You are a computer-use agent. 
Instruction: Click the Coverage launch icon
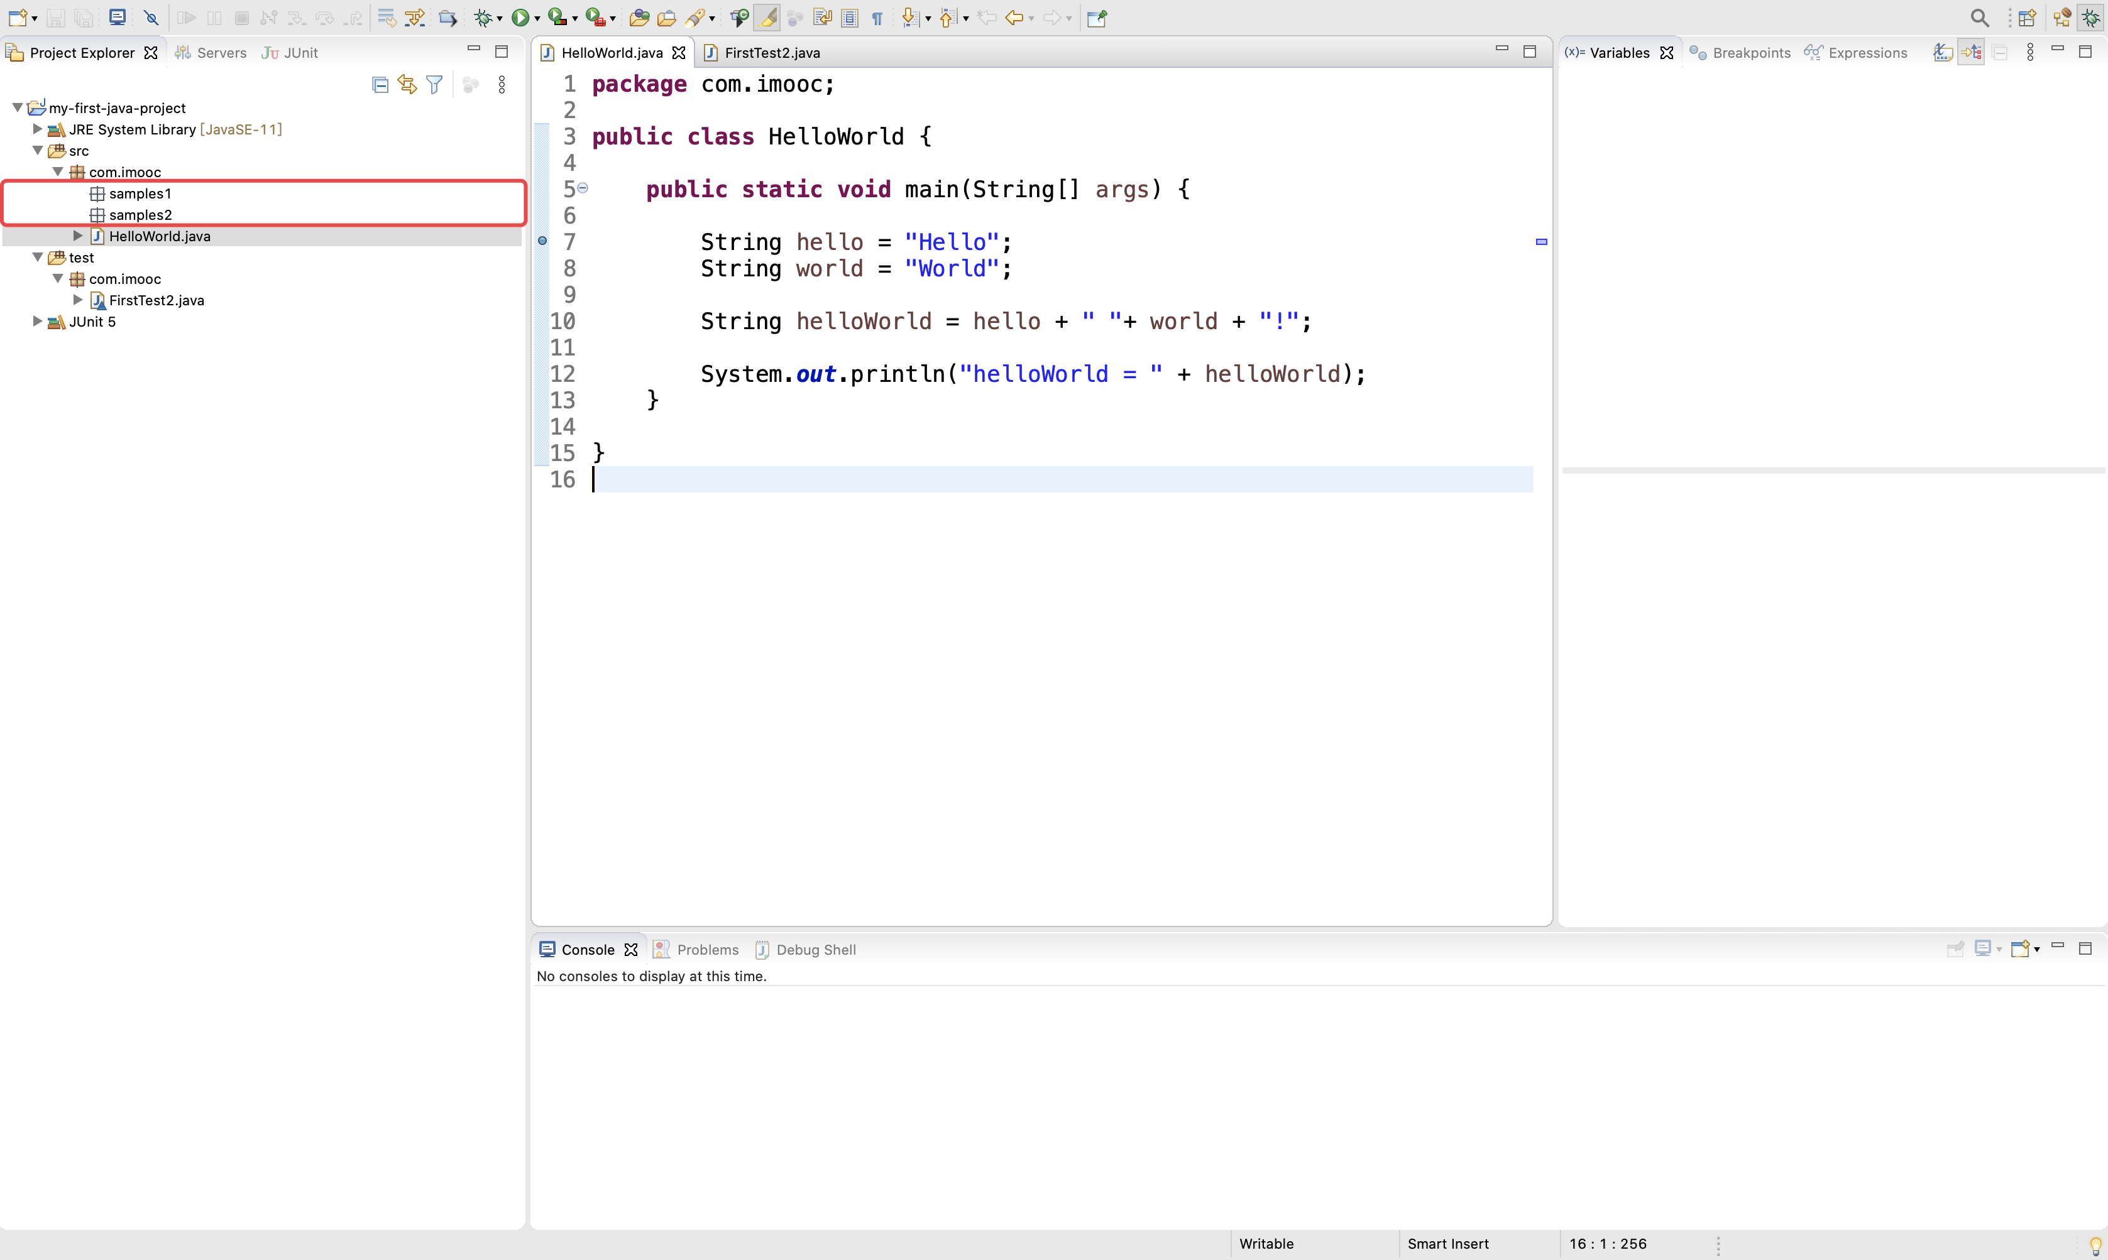coord(557,18)
